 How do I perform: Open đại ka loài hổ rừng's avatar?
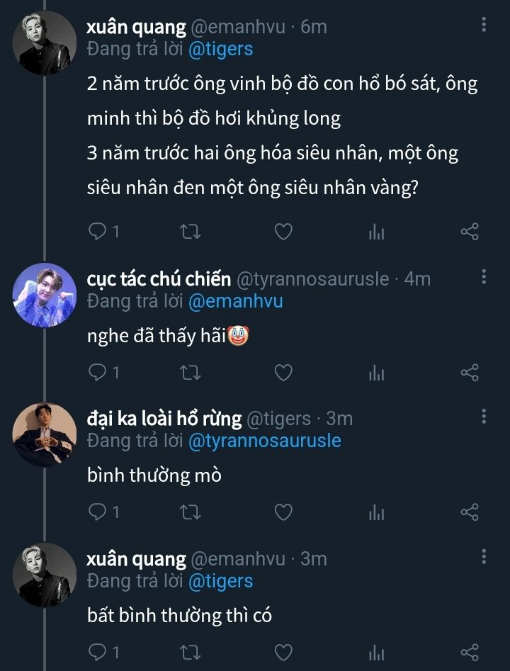tap(45, 435)
